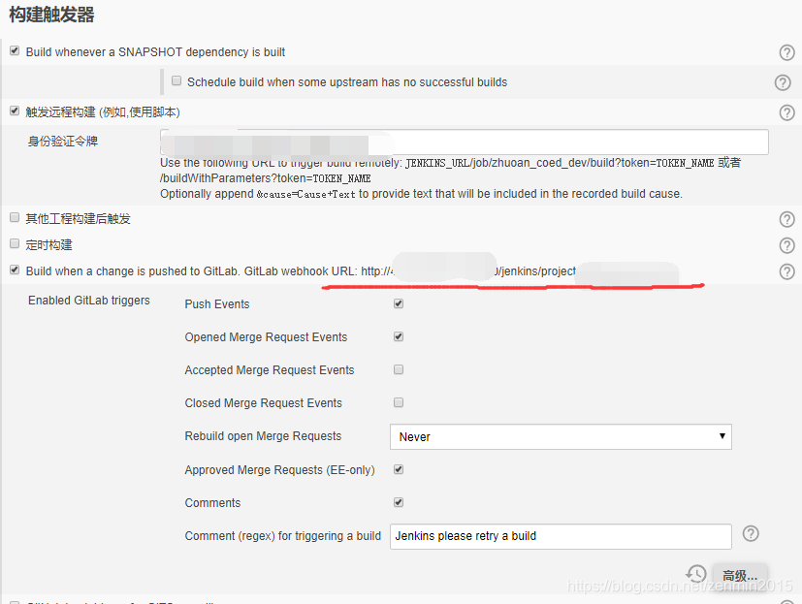Viewport: 802px width, 604px height.
Task: Uncheck Opened Merge Request Events
Action: [x=399, y=336]
